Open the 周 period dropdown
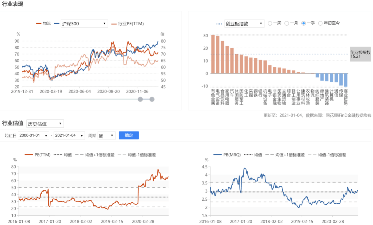 click(106, 135)
